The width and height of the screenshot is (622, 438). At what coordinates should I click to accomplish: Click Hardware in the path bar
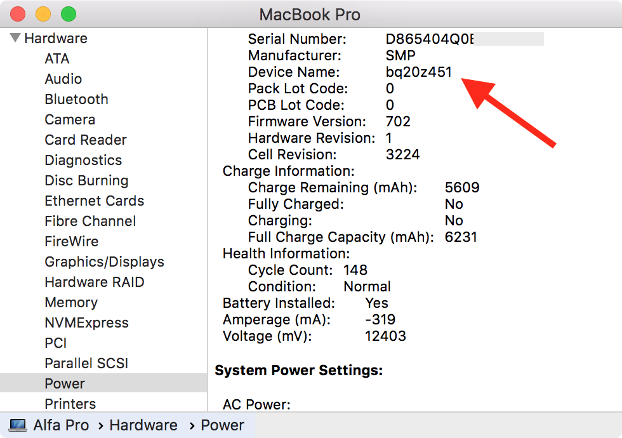pos(143,425)
